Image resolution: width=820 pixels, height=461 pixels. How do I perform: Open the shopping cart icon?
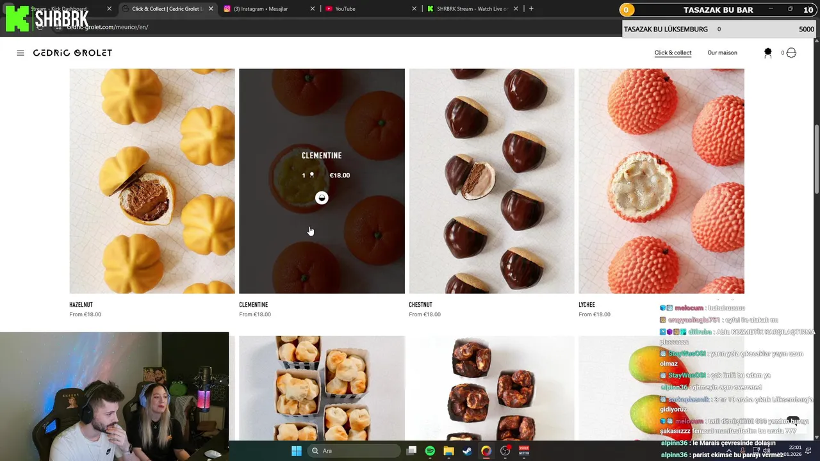(x=791, y=53)
